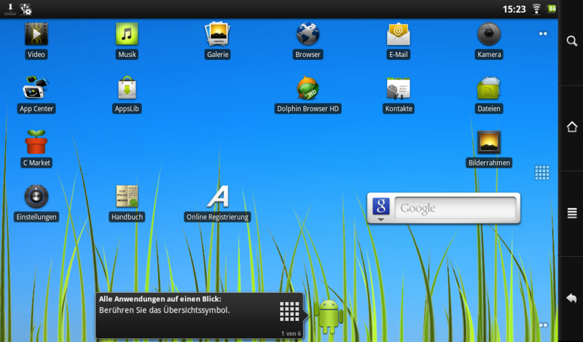Open the Dateien file manager
Image resolution: width=583 pixels, height=342 pixels.
pyautogui.click(x=489, y=88)
